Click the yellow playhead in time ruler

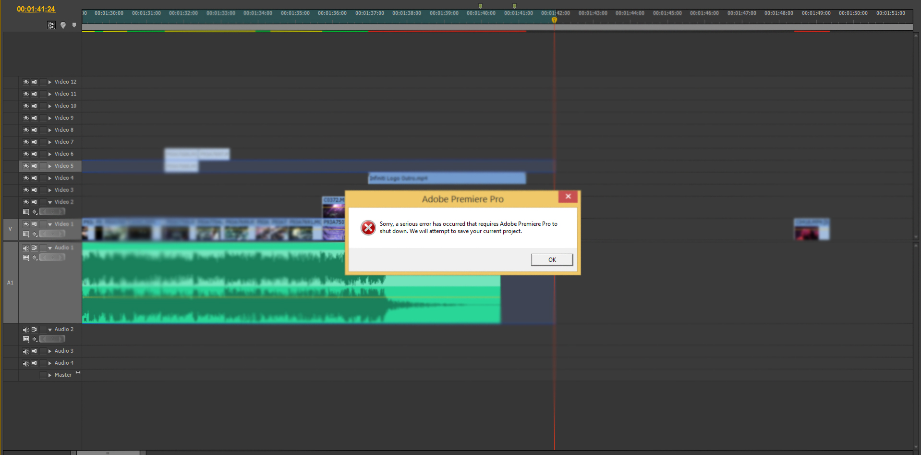point(554,20)
